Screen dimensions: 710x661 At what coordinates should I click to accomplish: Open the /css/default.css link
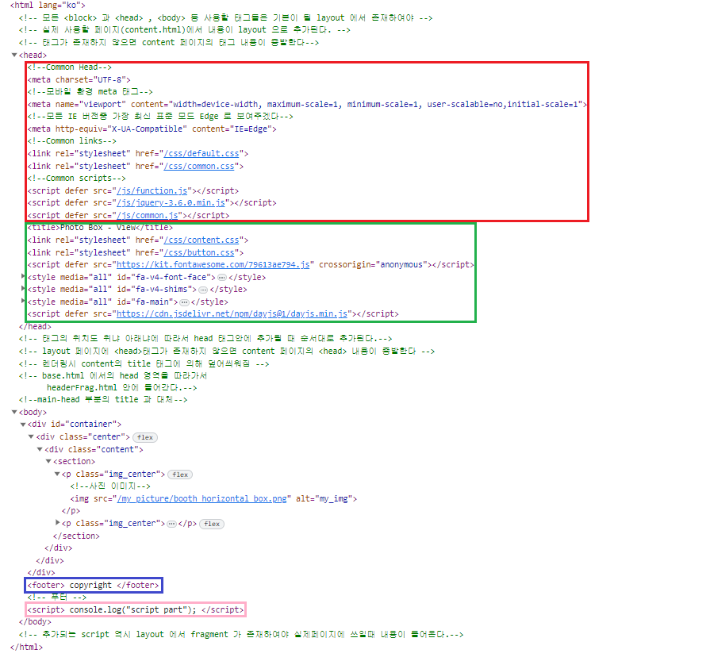(x=201, y=154)
